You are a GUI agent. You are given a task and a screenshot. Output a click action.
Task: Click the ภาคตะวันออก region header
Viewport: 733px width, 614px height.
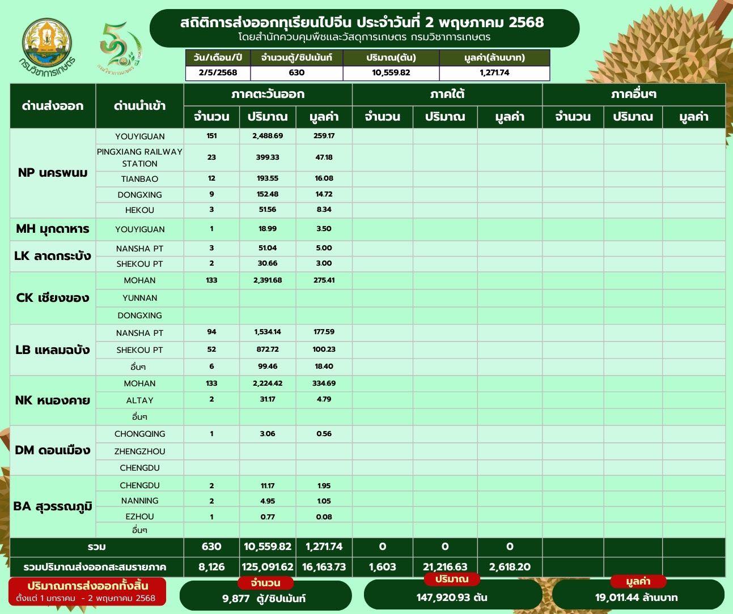point(268,94)
